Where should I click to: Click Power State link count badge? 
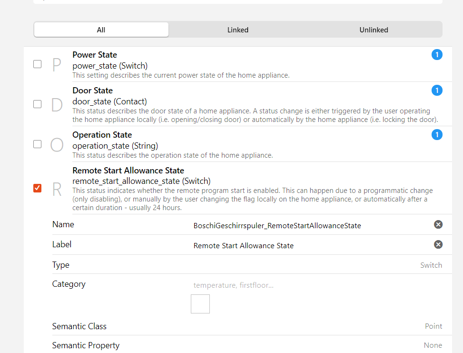pyautogui.click(x=437, y=55)
